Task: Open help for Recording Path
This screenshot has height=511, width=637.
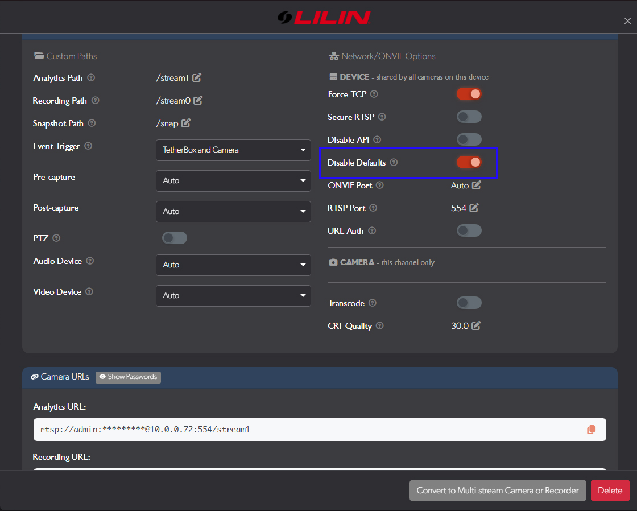Action: 96,100
